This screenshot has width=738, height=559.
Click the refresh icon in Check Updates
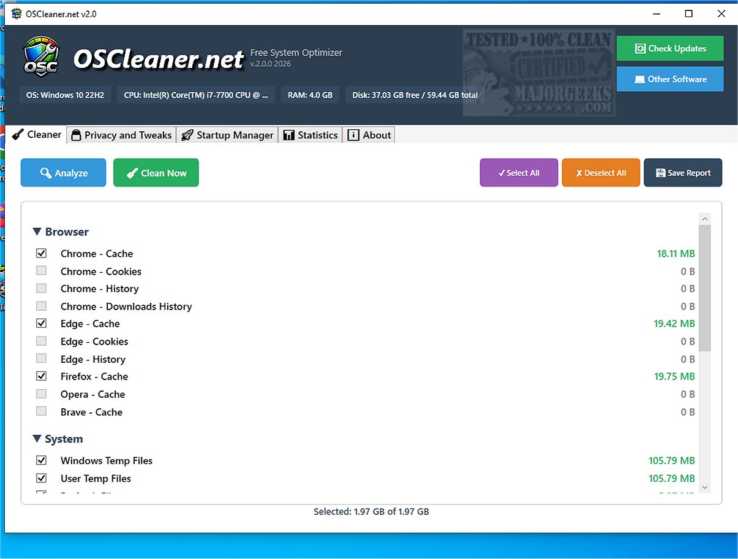click(x=640, y=48)
